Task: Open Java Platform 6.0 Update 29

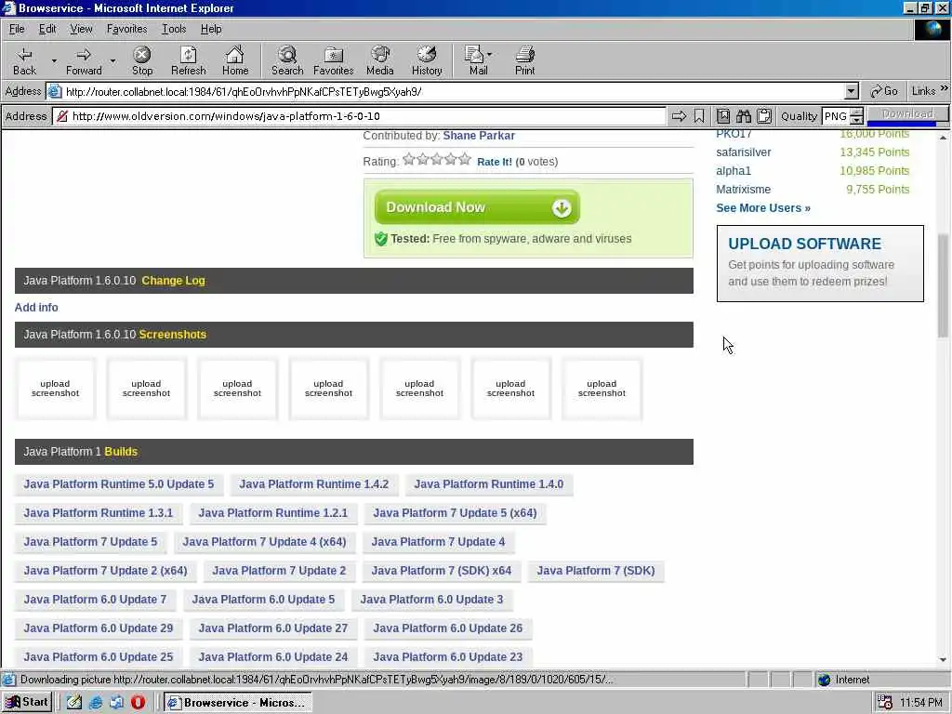Action: click(99, 628)
